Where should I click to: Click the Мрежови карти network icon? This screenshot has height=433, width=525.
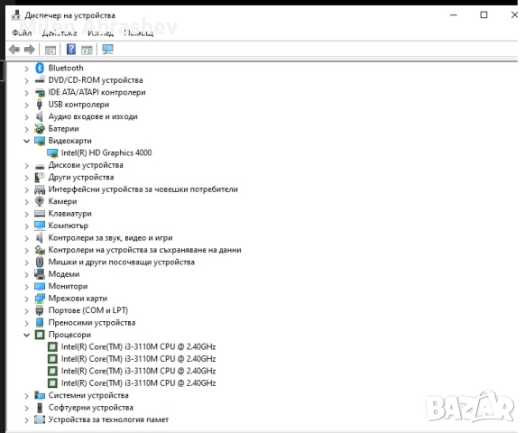[40, 299]
